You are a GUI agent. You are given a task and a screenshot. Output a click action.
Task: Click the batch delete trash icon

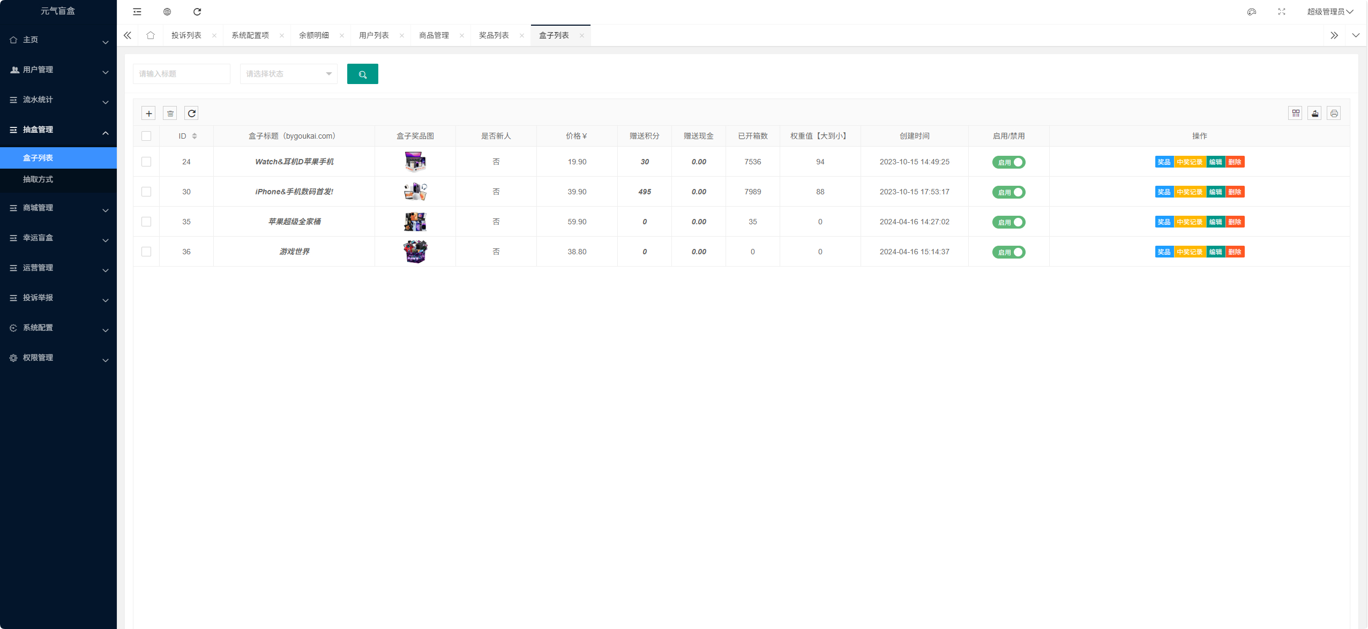tap(170, 113)
